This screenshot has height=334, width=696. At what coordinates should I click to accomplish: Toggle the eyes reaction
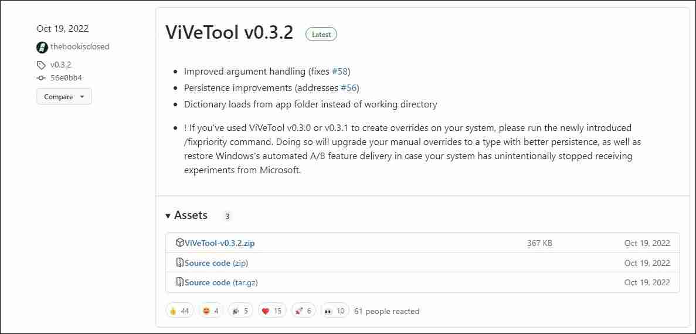[334, 311]
